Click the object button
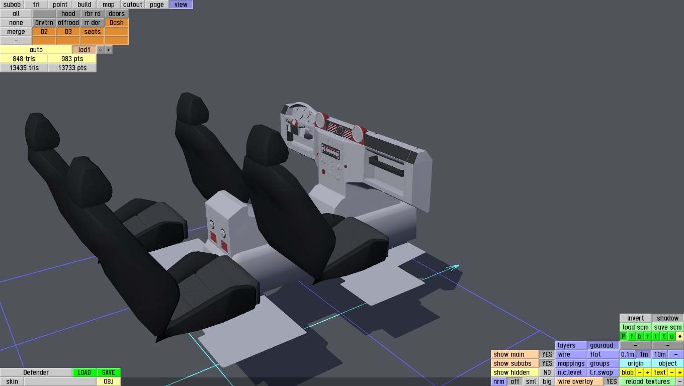The image size is (684, 386). click(x=668, y=363)
